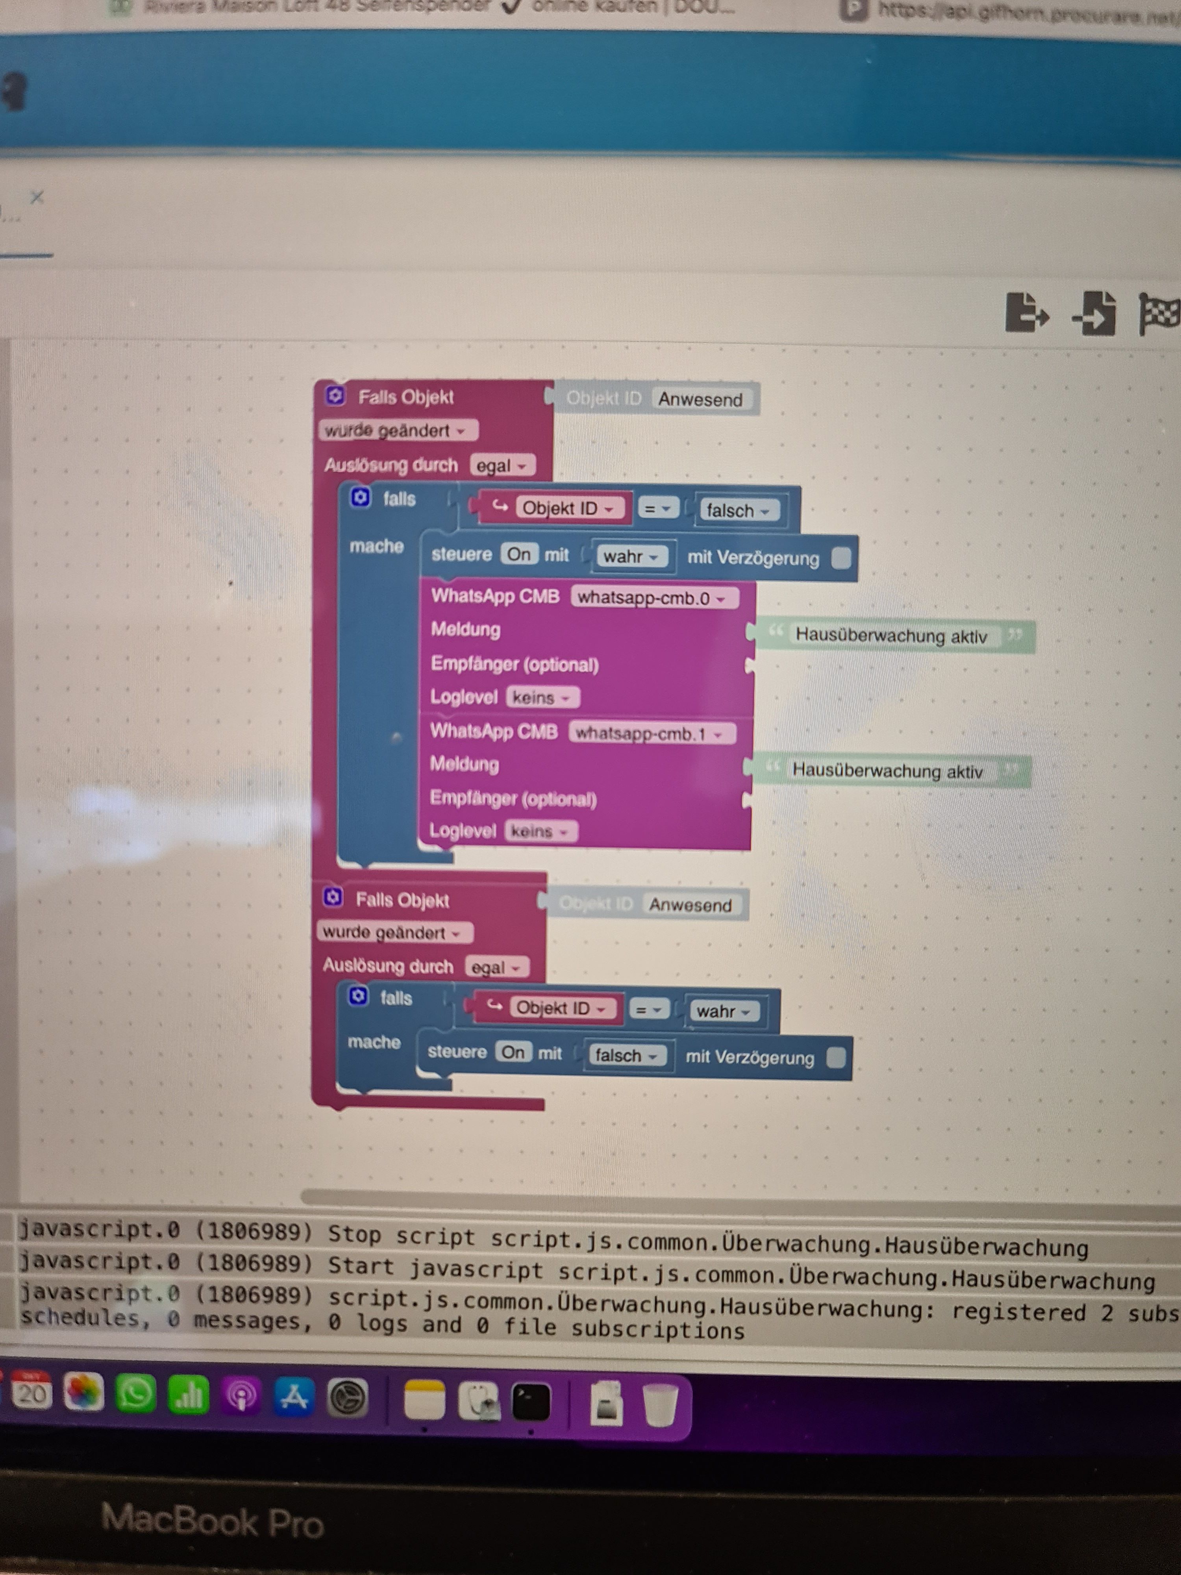Image resolution: width=1181 pixels, height=1575 pixels.
Task: Open Terminal from the dock
Action: point(531,1402)
